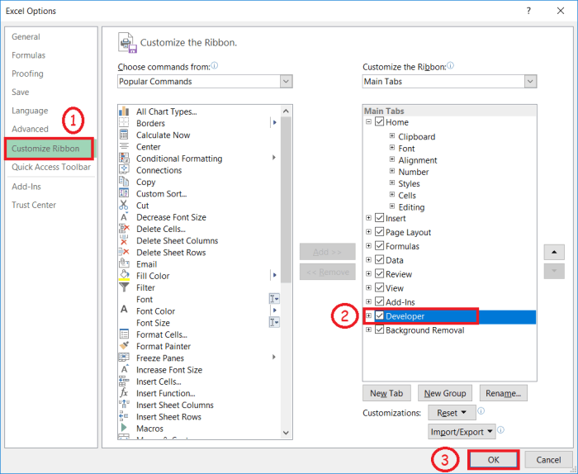Disable the Page Layout tab checkbox
This screenshot has width=578, height=474.
tap(380, 233)
